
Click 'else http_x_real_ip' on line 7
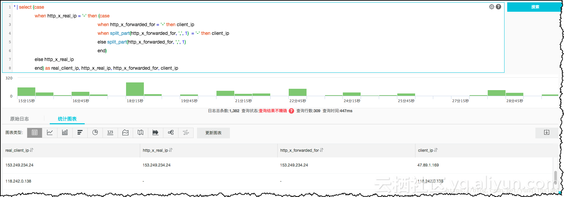[x=54, y=59]
